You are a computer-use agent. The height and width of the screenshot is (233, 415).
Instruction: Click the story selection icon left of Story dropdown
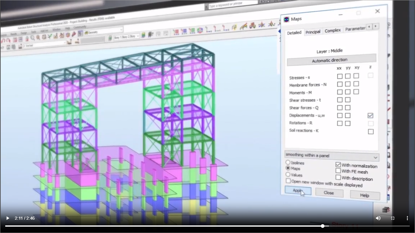click(x=110, y=38)
